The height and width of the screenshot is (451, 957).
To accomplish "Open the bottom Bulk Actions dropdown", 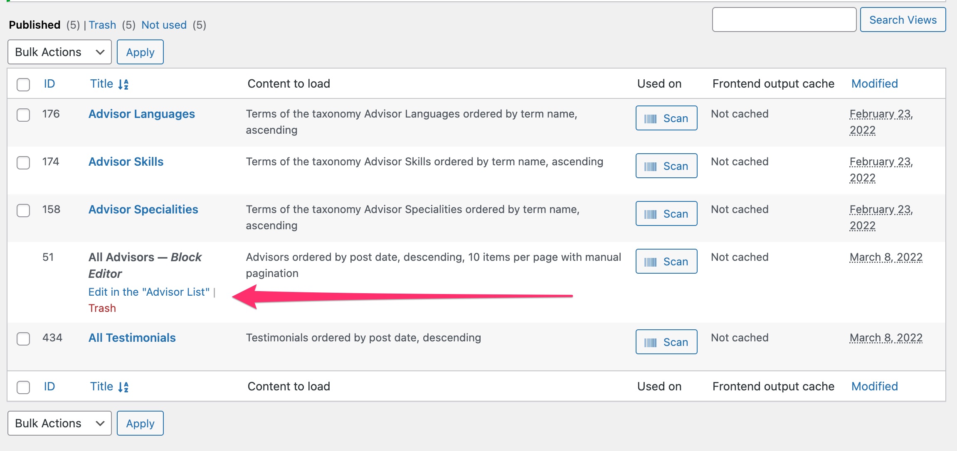I will click(59, 423).
